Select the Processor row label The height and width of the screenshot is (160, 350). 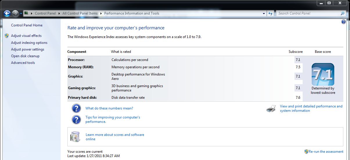(x=76, y=60)
